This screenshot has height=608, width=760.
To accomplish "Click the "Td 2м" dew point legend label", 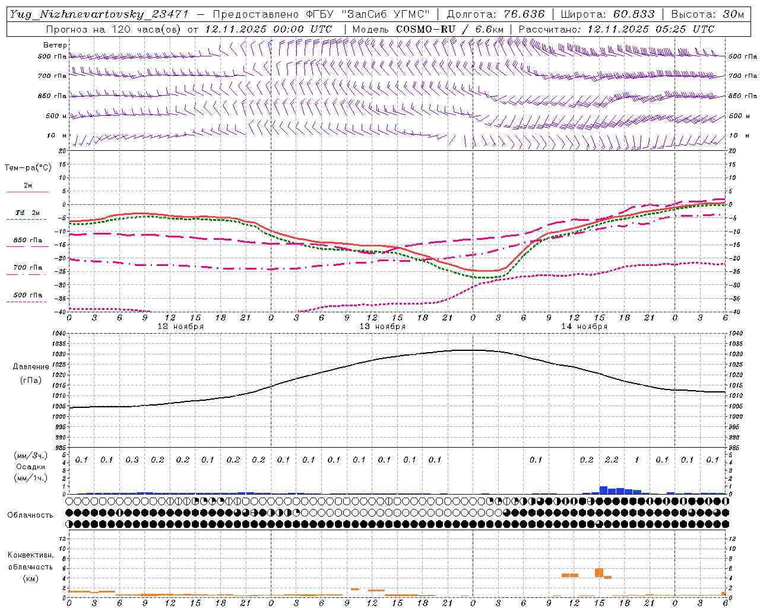I will pyautogui.click(x=28, y=213).
